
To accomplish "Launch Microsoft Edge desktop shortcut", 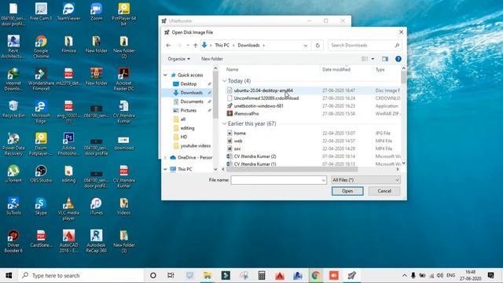I will click(41, 112).
